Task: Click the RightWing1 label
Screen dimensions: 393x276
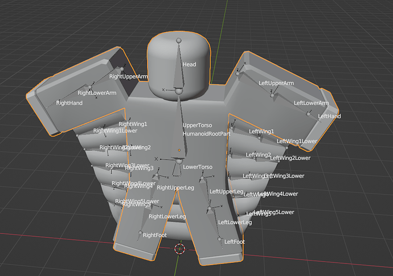Action: pyautogui.click(x=133, y=124)
